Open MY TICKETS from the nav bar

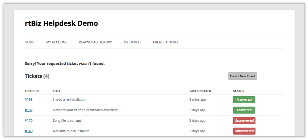132,42
